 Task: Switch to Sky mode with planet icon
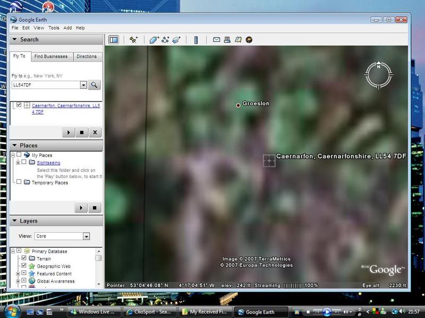click(x=249, y=40)
